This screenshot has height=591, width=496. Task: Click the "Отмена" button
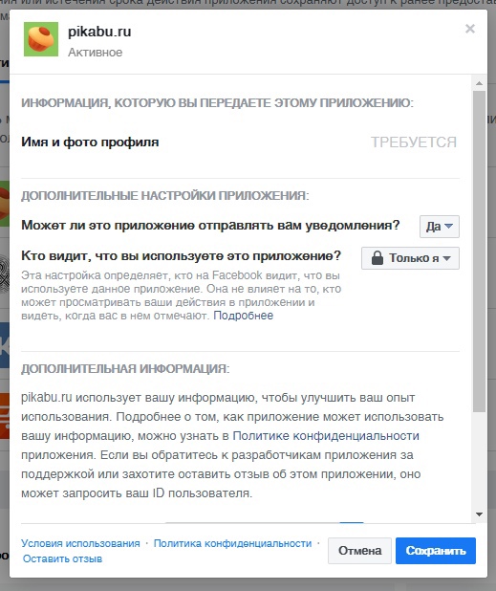[359, 551]
